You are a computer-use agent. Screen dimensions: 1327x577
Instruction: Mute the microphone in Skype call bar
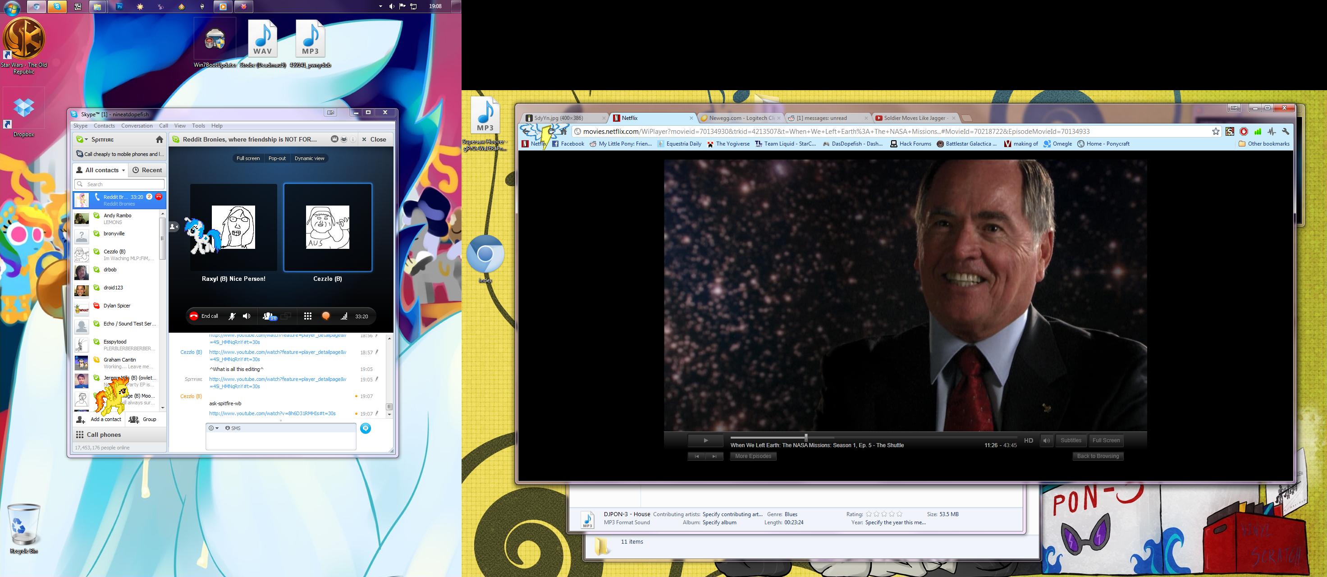coord(232,316)
